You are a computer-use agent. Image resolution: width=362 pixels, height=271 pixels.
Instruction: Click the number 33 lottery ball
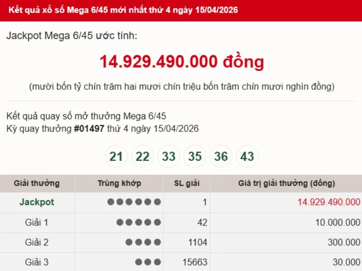tap(169, 157)
